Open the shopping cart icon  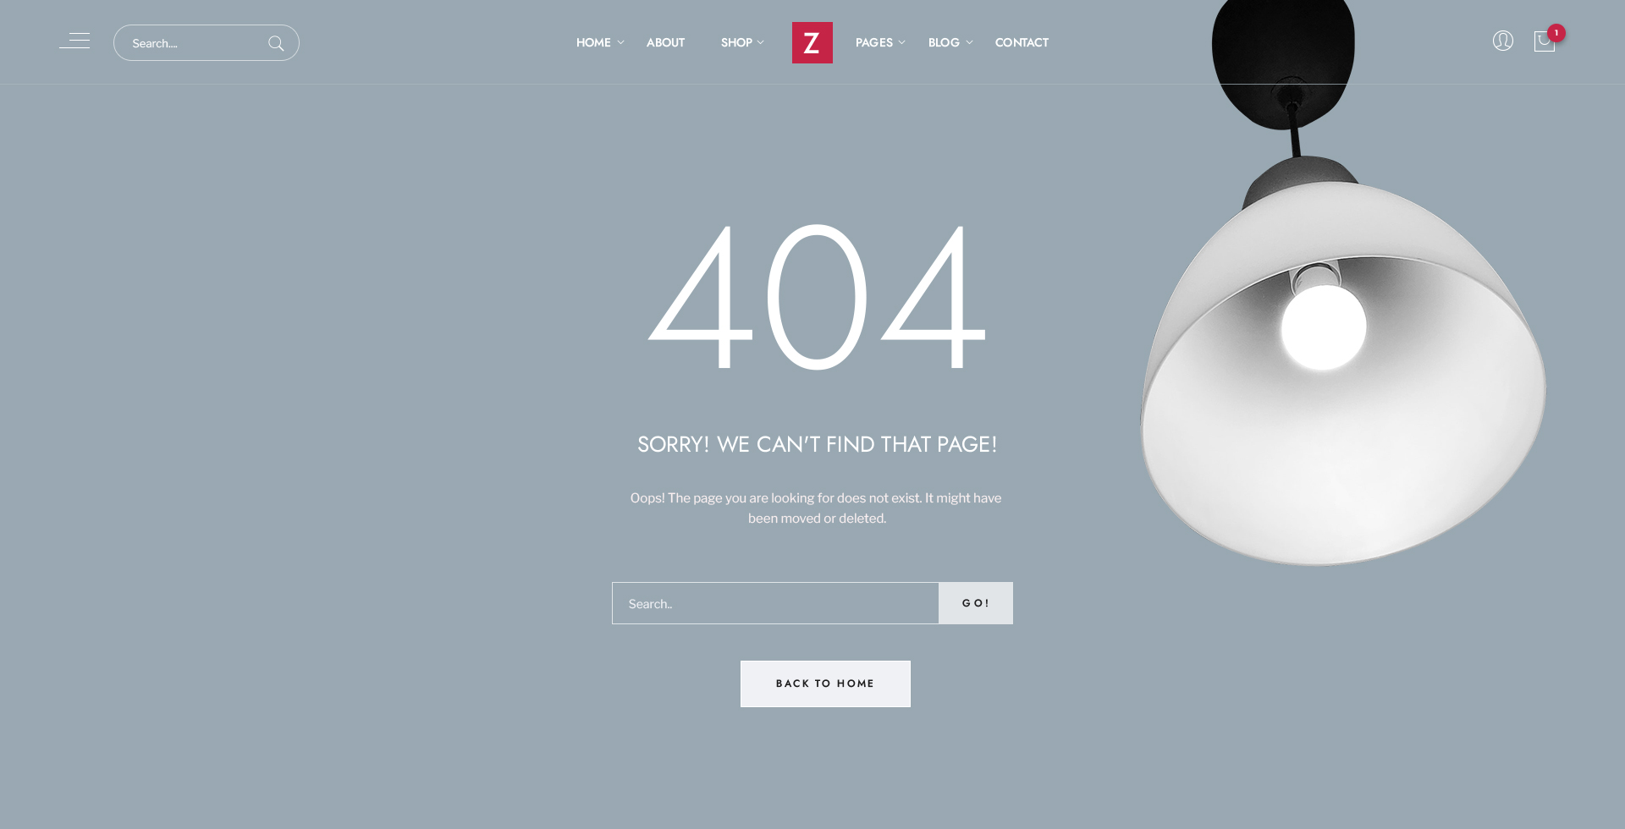point(1544,41)
